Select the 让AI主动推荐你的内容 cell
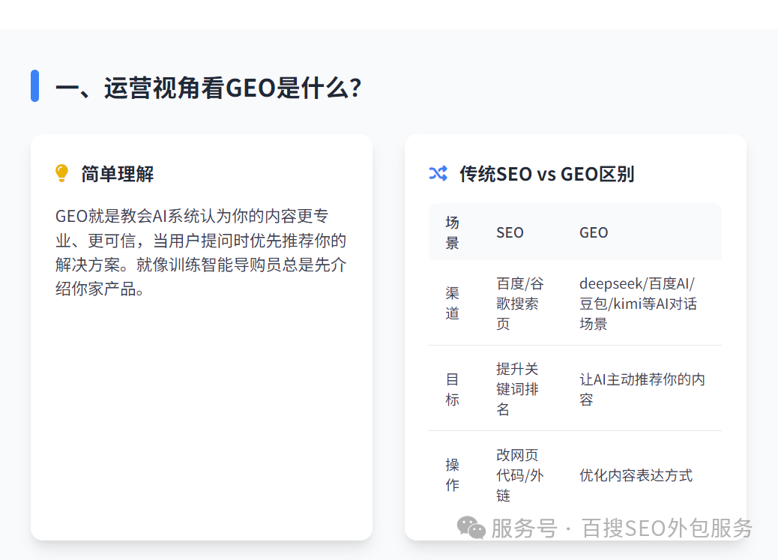Image resolution: width=778 pixels, height=560 pixels. pyautogui.click(x=642, y=389)
